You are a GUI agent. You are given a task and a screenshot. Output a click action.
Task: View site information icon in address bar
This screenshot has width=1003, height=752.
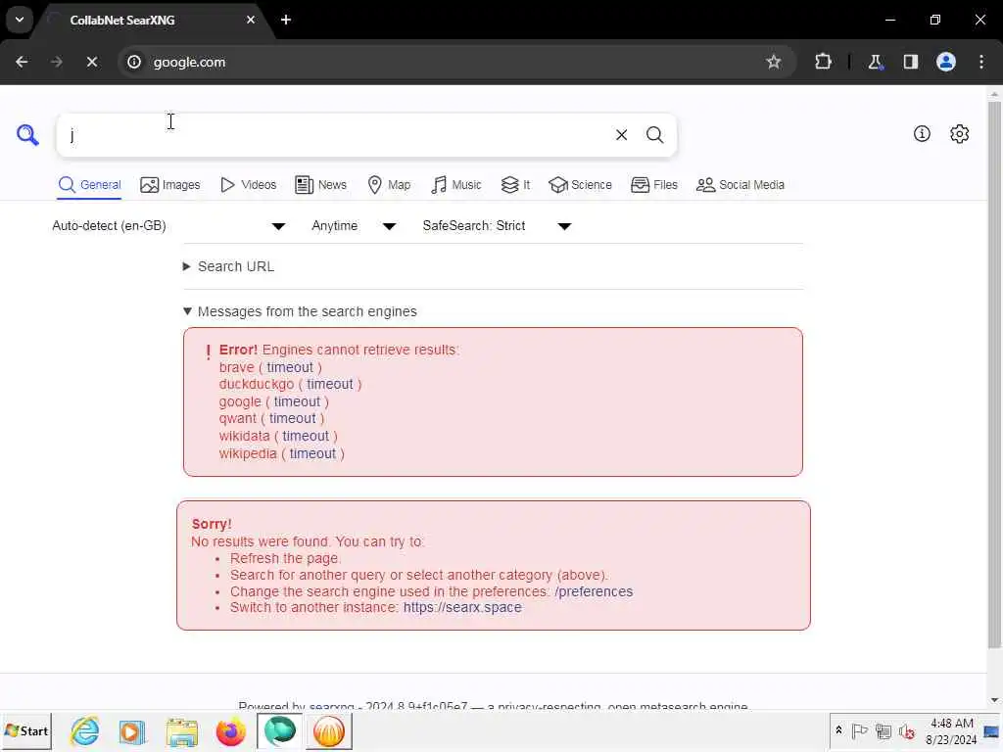tap(133, 62)
